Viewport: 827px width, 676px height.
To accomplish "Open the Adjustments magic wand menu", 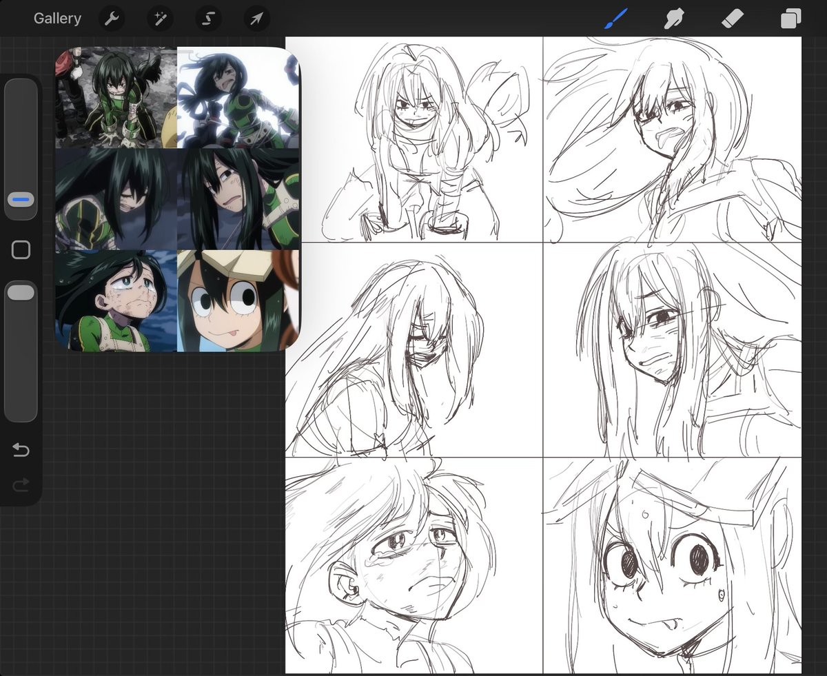I will pos(160,19).
